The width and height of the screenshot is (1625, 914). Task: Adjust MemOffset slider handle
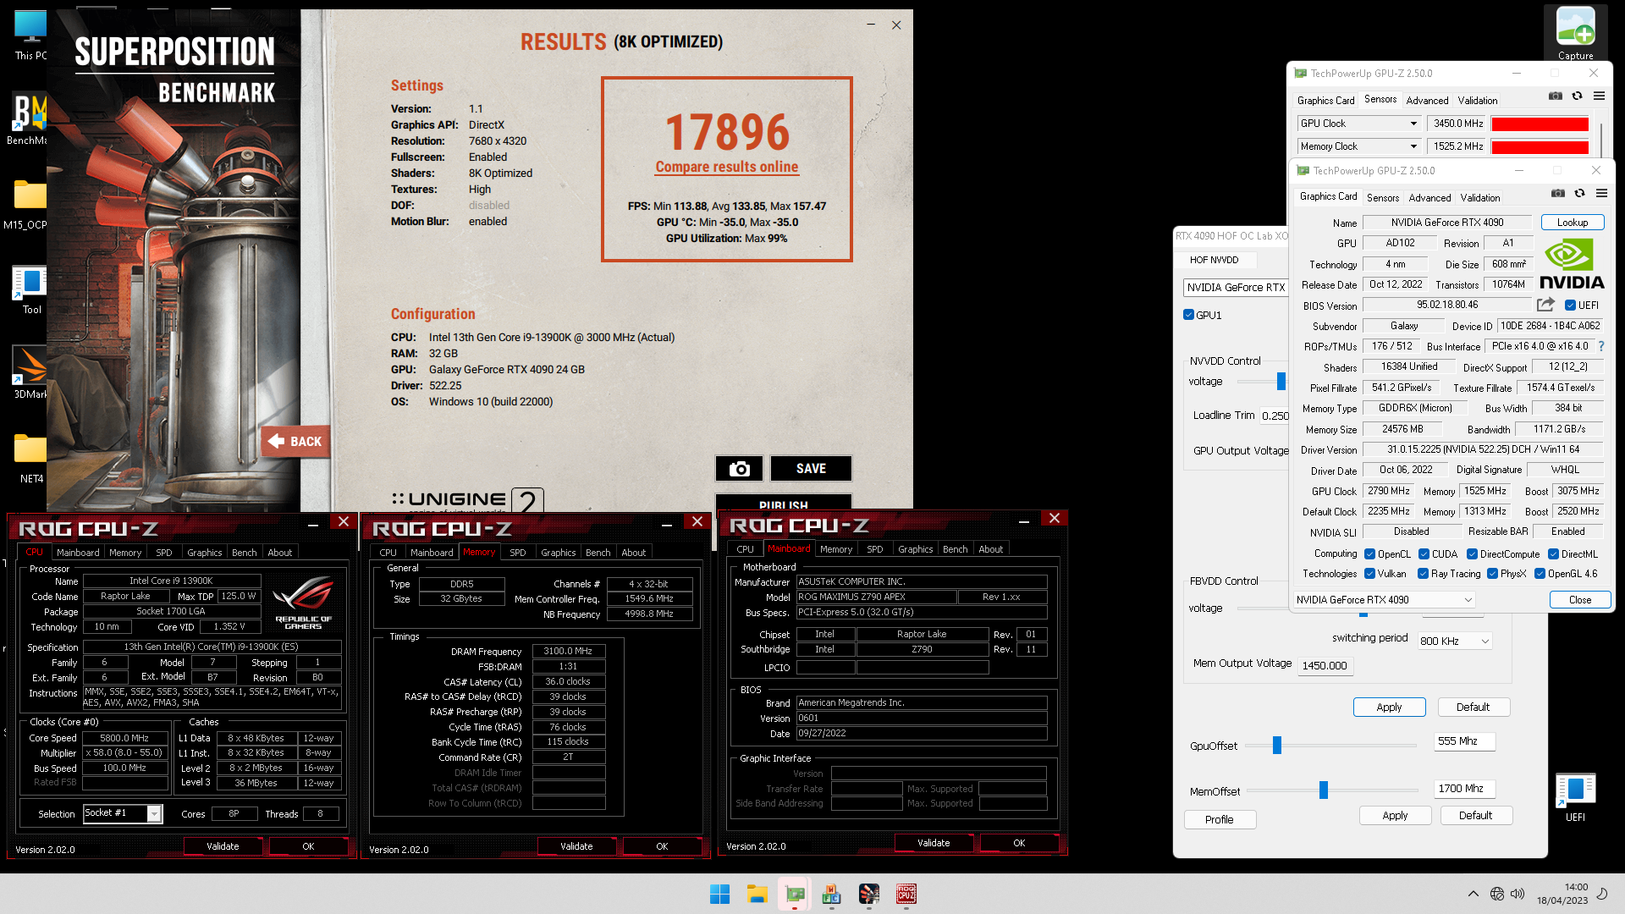click(1323, 790)
